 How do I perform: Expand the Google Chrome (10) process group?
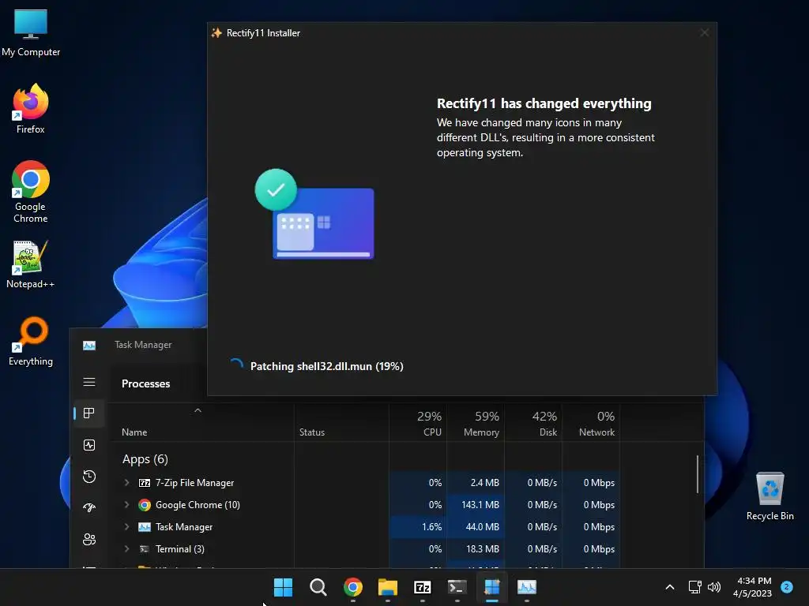[x=127, y=504]
